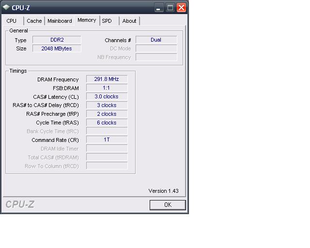This screenshot has width=310, height=248.
Task: Click the CAS# Latency (CL) label
Action: (x=56, y=97)
